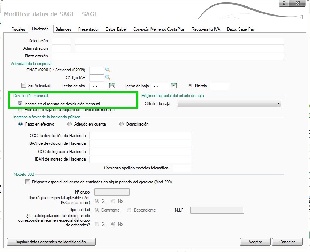Click the Delegación code field
Screen dimensions: 310x252
click(61, 41)
